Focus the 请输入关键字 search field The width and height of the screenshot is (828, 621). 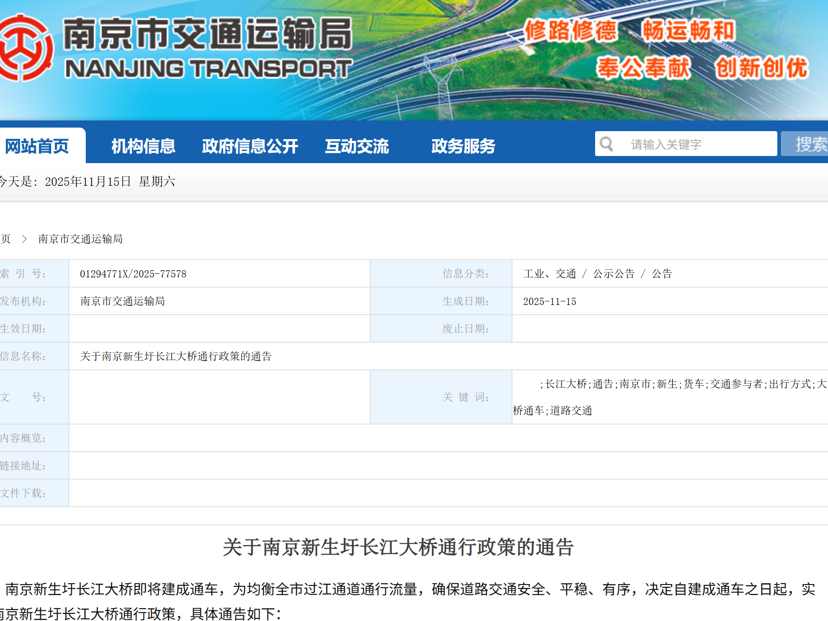698,144
